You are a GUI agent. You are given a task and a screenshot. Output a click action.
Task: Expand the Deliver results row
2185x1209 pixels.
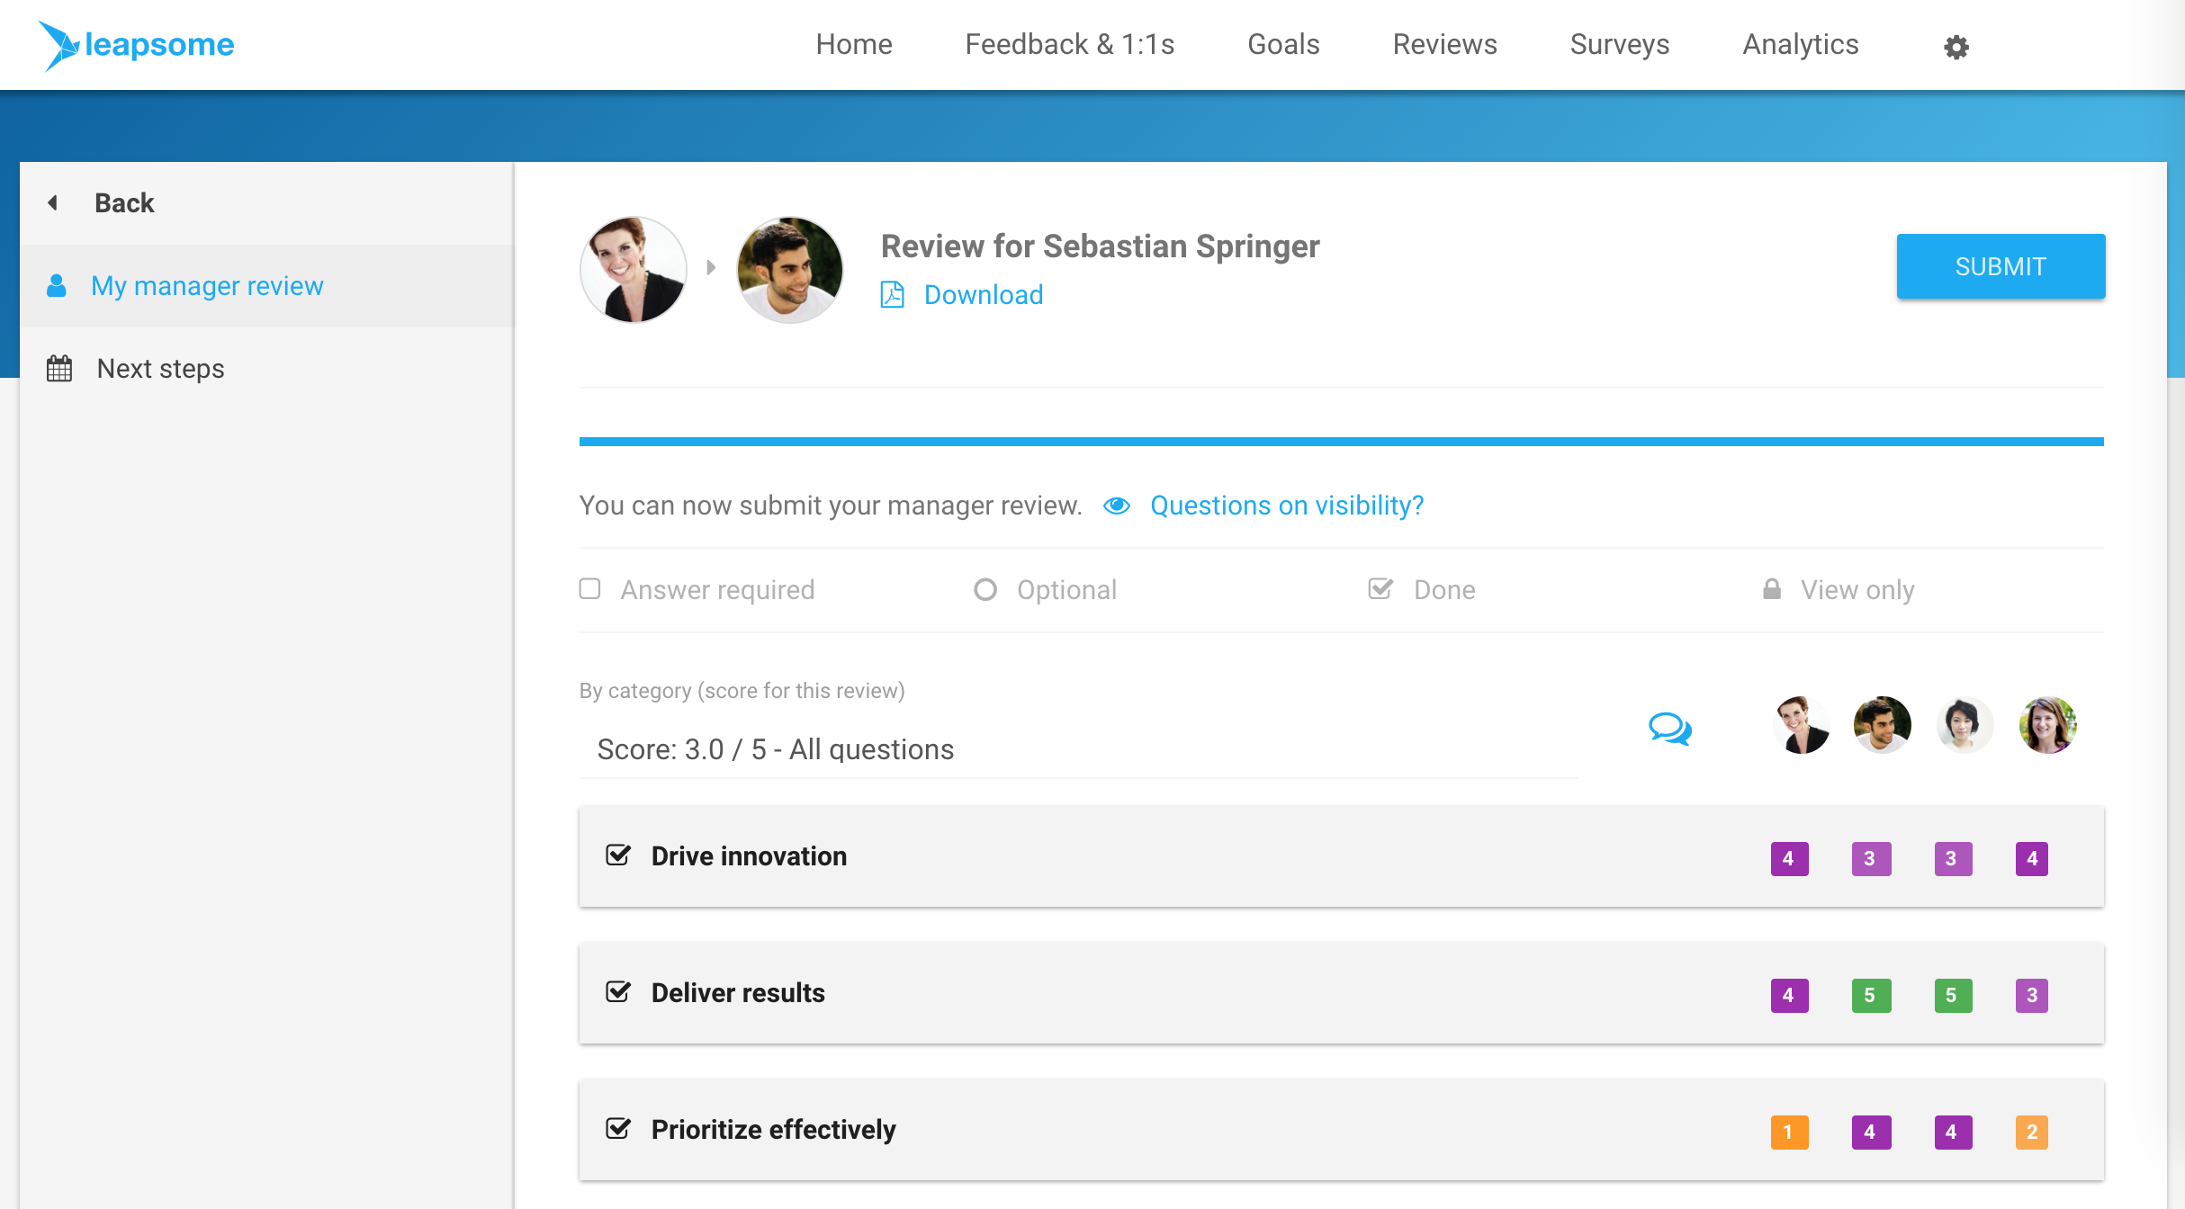coord(1341,993)
